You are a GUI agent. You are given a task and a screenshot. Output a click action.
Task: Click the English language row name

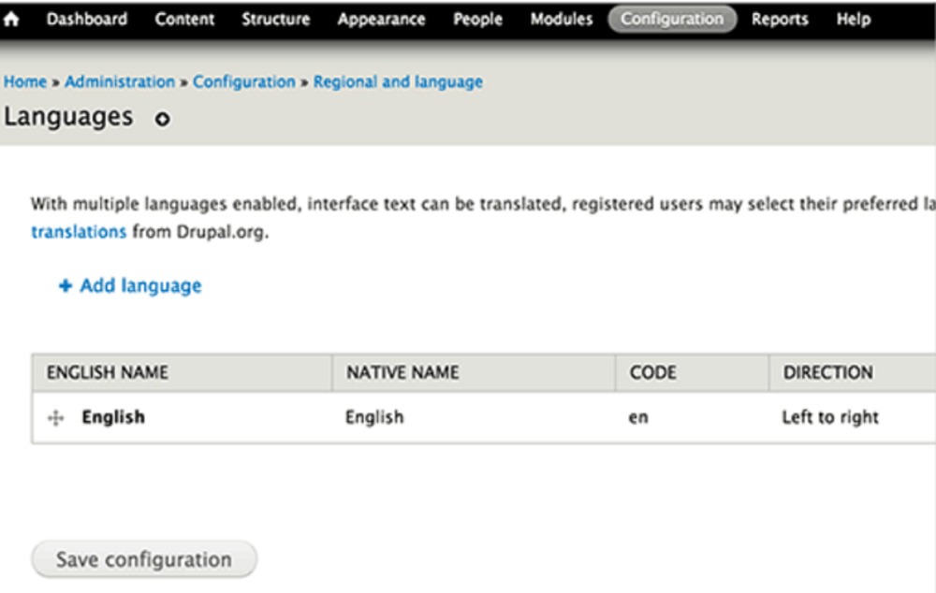(113, 417)
